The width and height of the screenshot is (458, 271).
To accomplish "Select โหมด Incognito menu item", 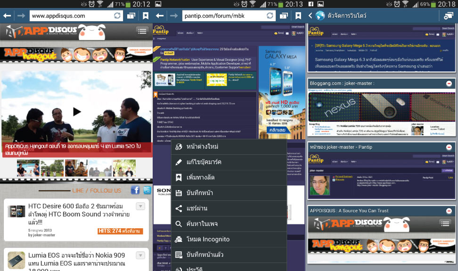I will pyautogui.click(x=229, y=239).
